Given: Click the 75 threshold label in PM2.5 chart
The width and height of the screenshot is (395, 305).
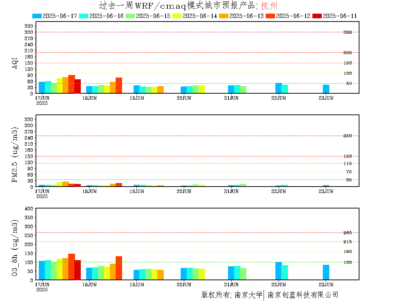Looking at the screenshot, I should tap(349, 172).
